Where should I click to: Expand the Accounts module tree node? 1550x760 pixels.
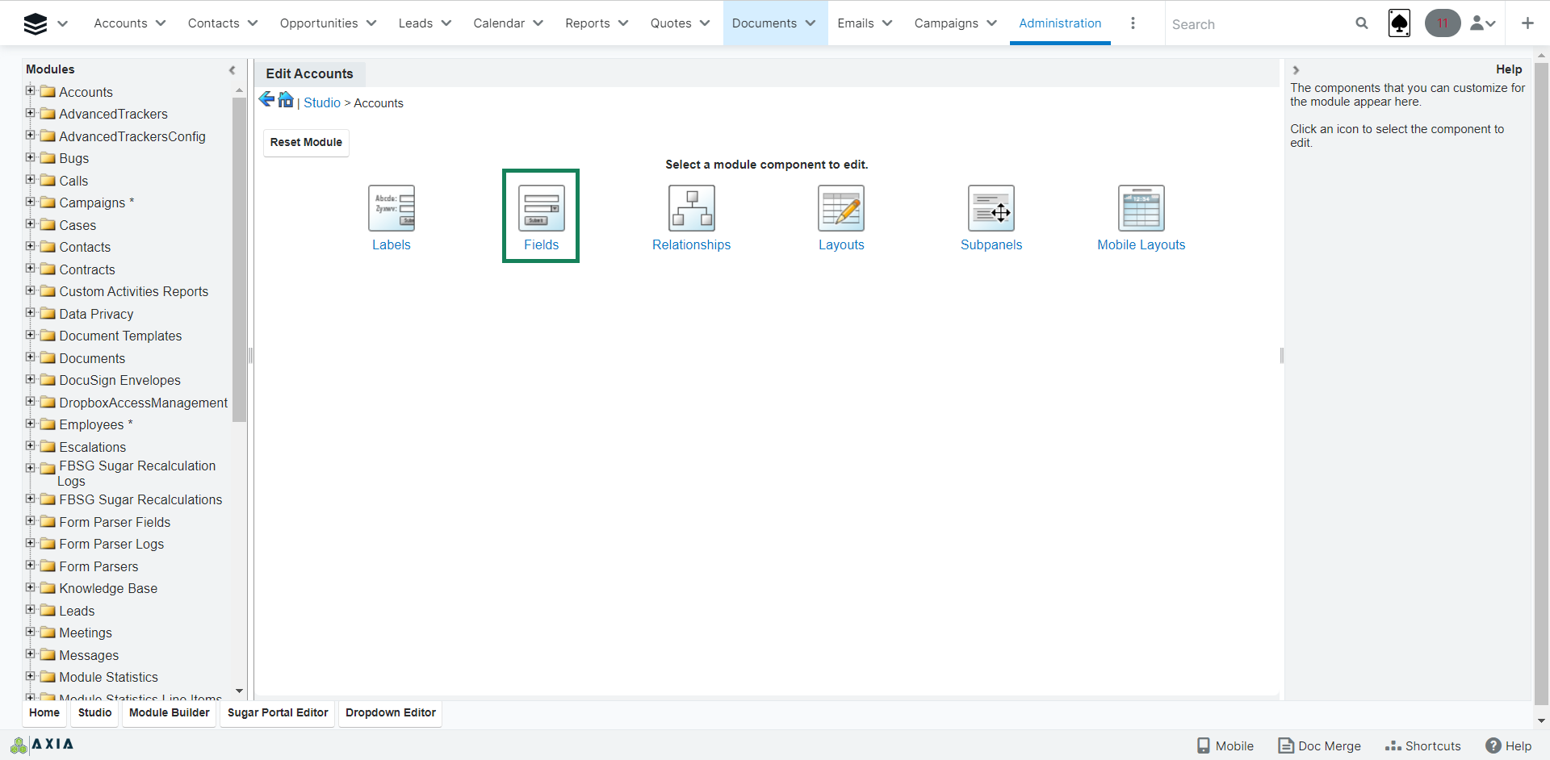click(x=31, y=91)
